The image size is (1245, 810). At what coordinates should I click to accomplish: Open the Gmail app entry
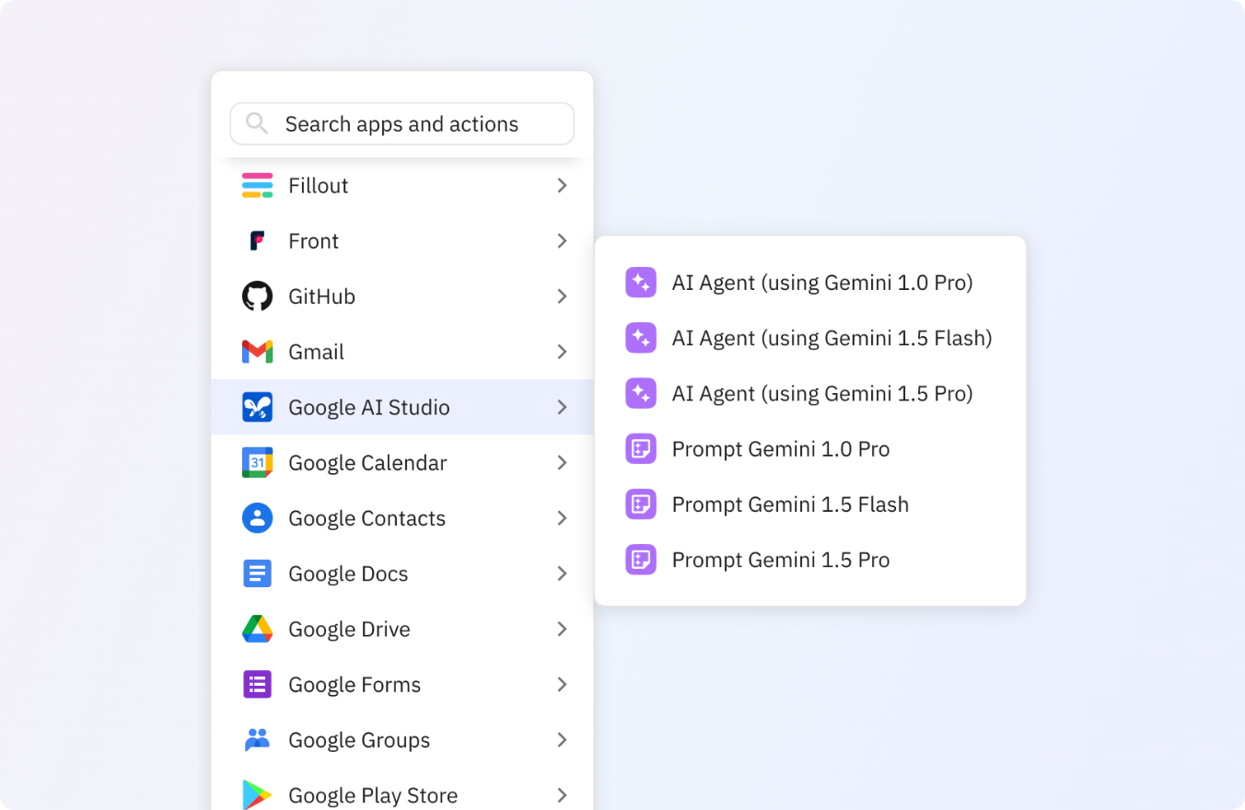(x=402, y=352)
